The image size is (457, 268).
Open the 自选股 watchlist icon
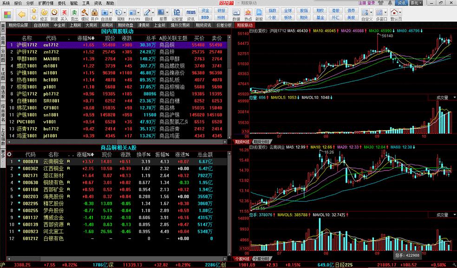coord(105,14)
